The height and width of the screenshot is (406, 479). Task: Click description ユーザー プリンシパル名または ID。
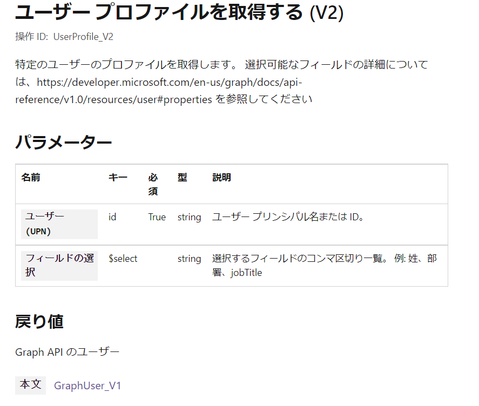288,217
